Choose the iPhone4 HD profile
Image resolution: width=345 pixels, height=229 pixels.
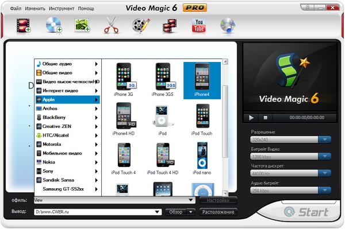click(x=124, y=119)
